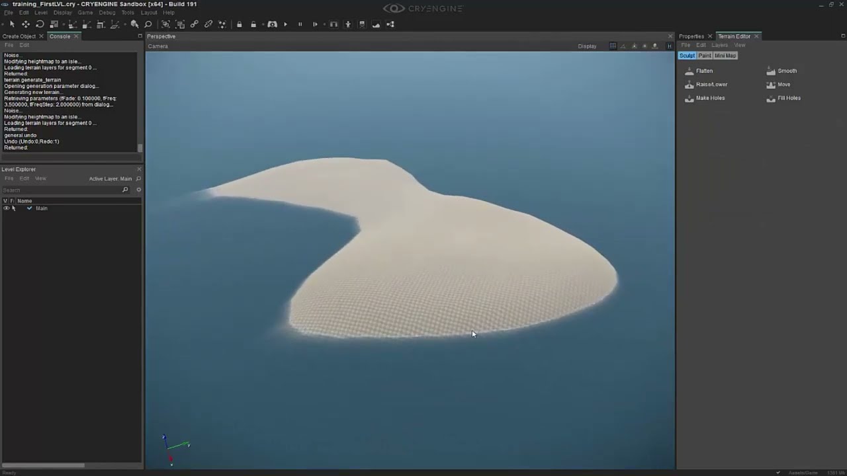Select the Move terrain tool in Terrain Editor
This screenshot has width=847, height=476.
(778, 85)
